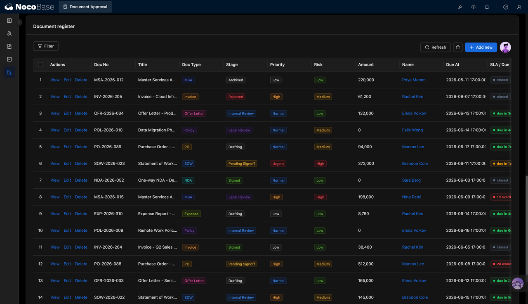Delete the OFR-2026-034 record

[81, 113]
